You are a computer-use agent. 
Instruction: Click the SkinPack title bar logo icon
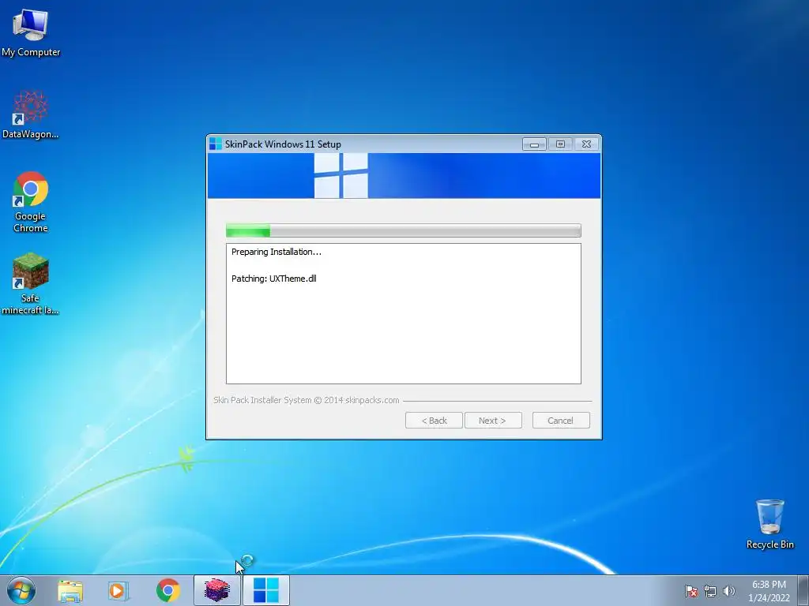coord(215,144)
